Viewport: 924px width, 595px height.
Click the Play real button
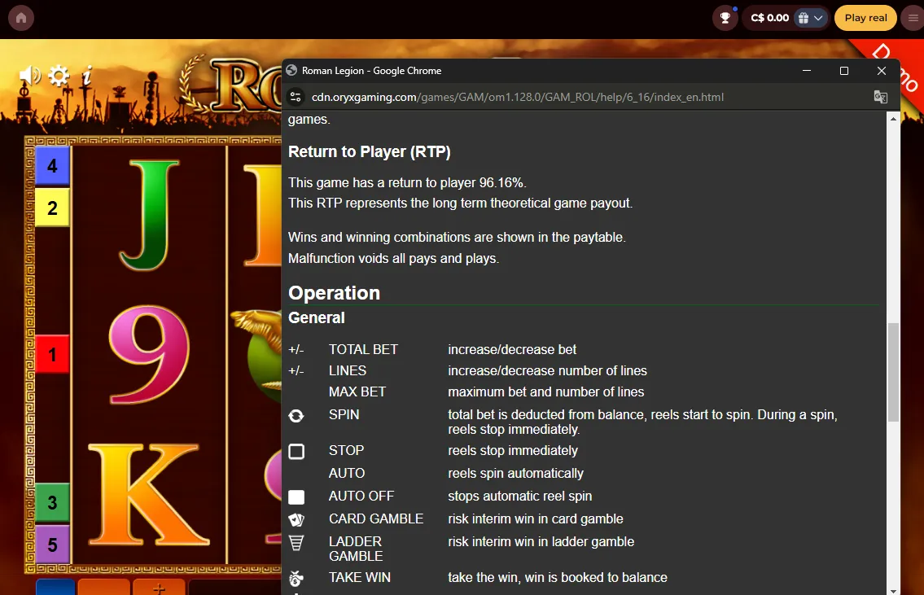[x=865, y=18]
